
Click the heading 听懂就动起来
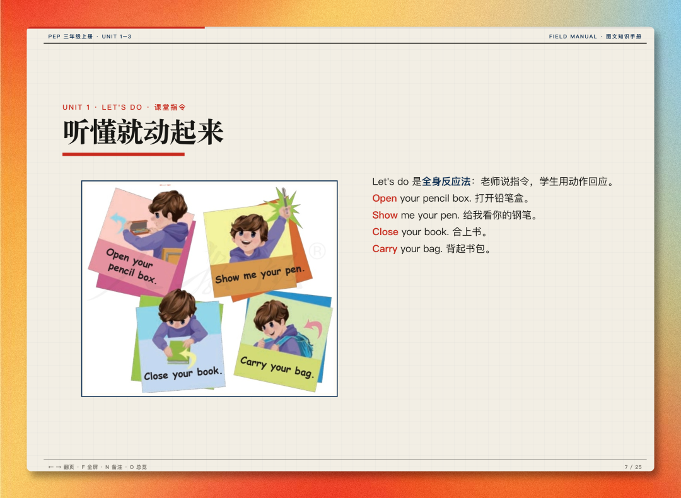coord(143,132)
